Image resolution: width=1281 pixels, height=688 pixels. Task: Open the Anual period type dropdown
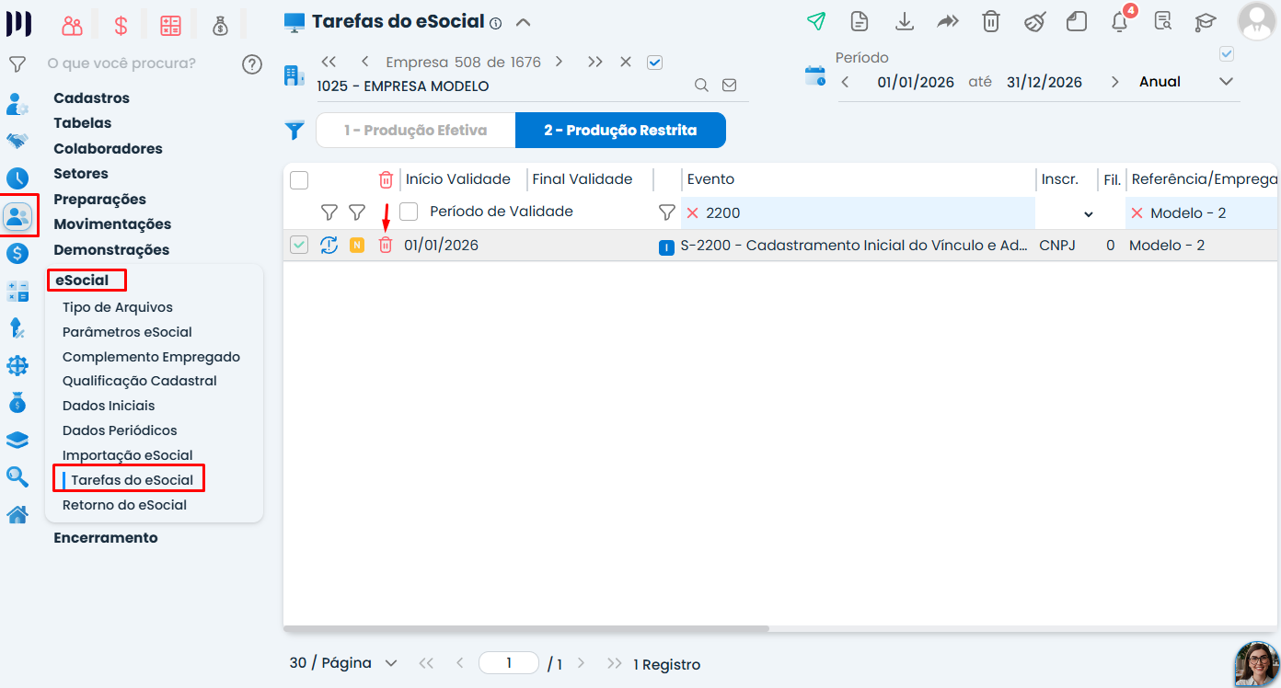pos(1186,82)
